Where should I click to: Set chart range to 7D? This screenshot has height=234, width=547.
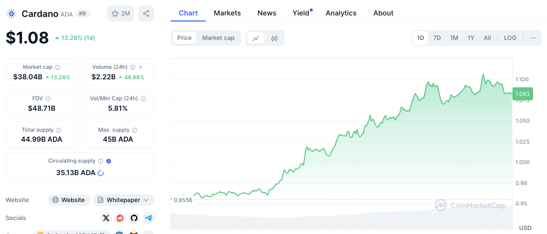click(437, 38)
